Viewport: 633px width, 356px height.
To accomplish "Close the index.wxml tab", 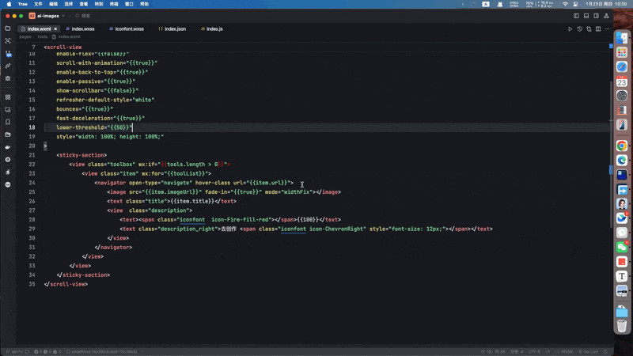I will [55, 29].
